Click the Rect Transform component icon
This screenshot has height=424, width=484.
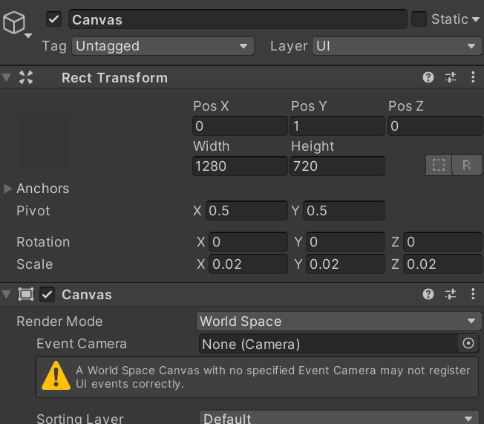26,77
